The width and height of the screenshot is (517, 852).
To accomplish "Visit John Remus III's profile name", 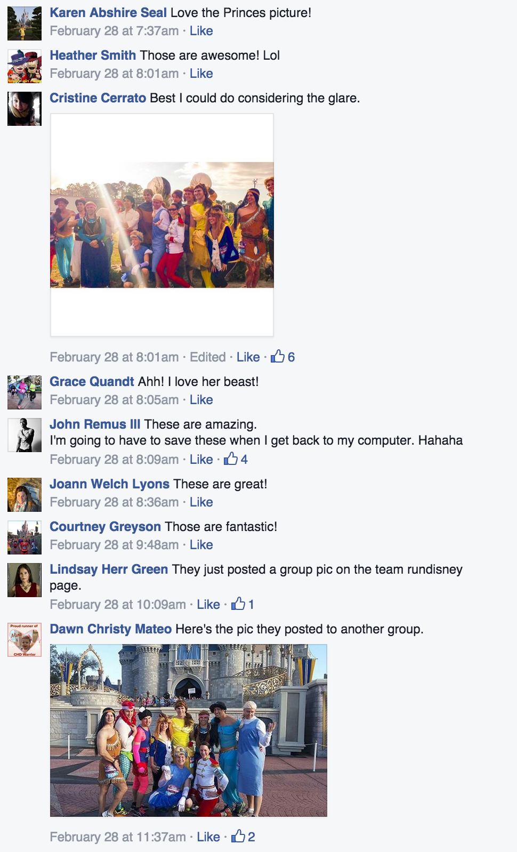I will pyautogui.click(x=95, y=424).
